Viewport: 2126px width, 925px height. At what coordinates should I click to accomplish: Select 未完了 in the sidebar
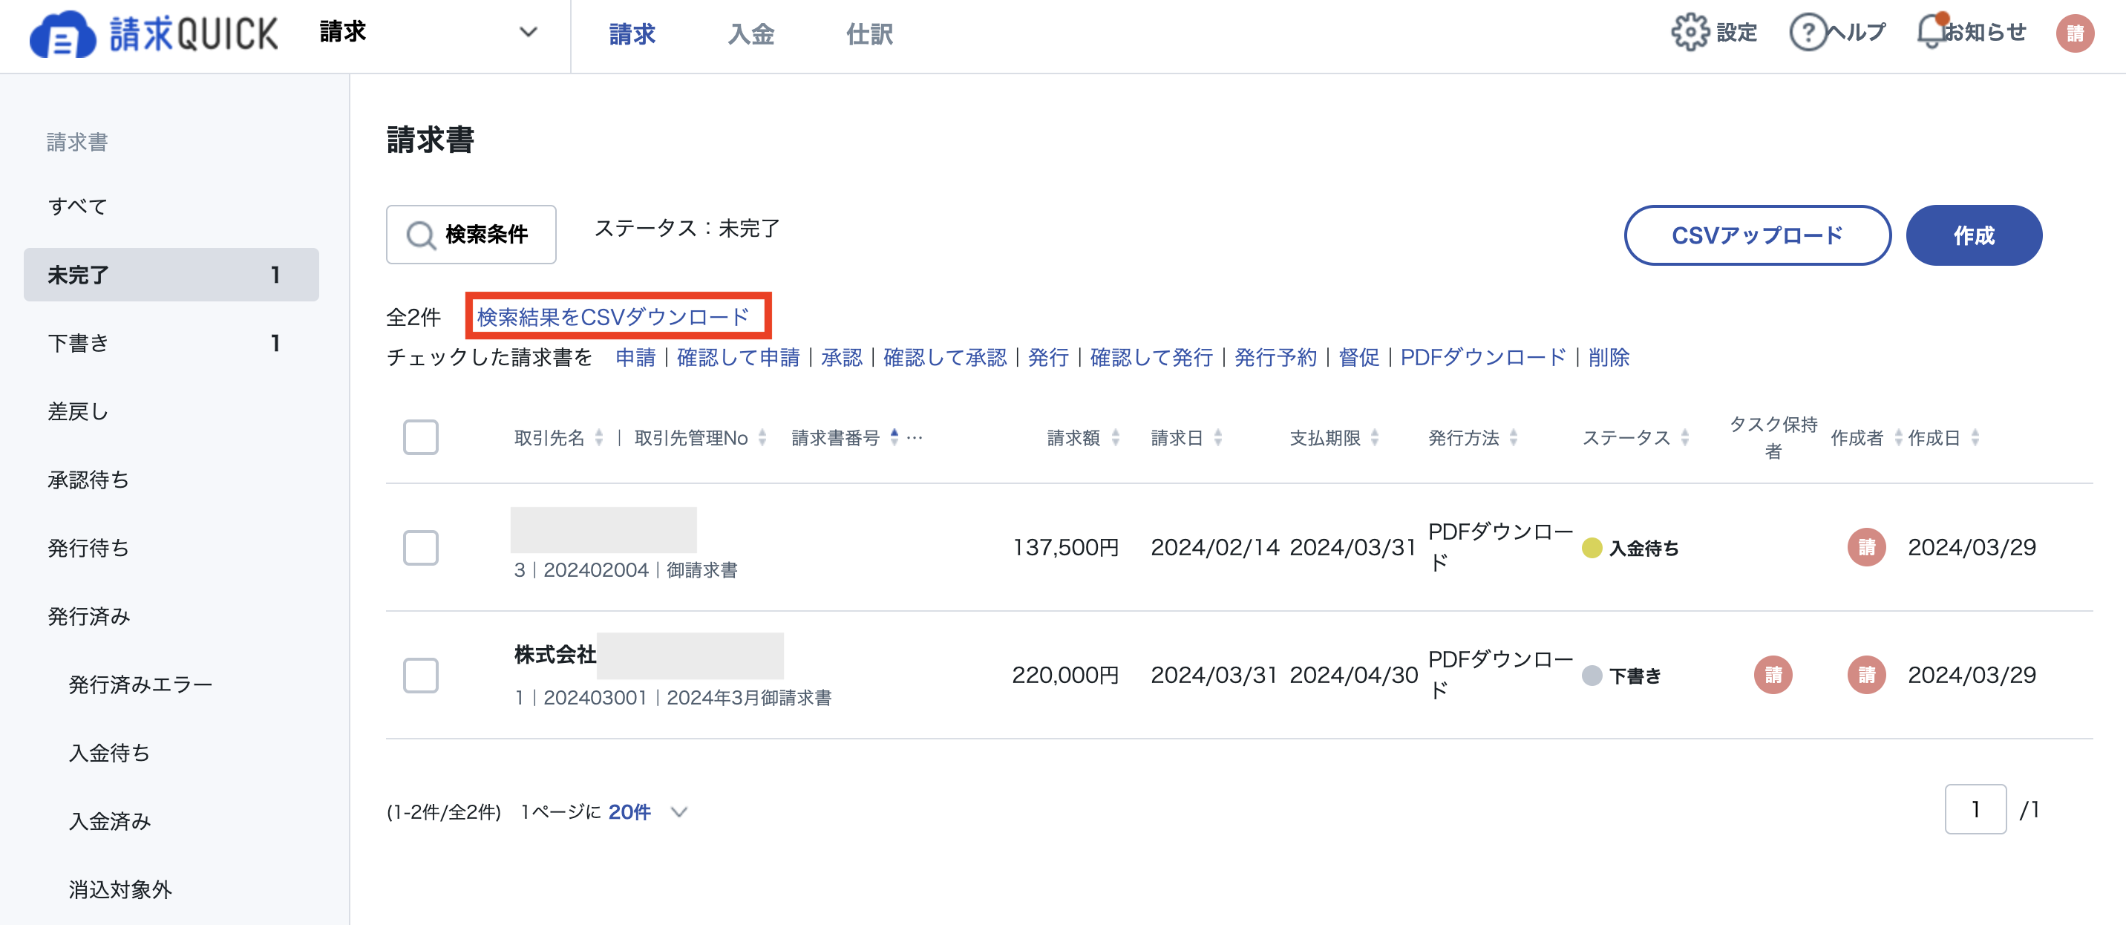171,275
